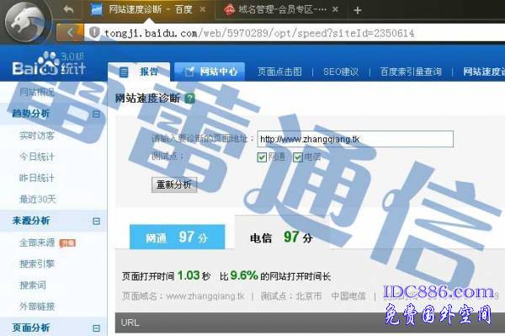Open a new tab with plus icon
505x336 pixels.
click(357, 10)
